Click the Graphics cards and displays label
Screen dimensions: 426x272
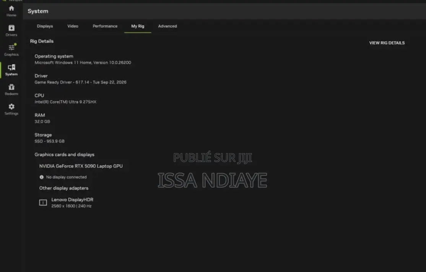pyautogui.click(x=64, y=155)
